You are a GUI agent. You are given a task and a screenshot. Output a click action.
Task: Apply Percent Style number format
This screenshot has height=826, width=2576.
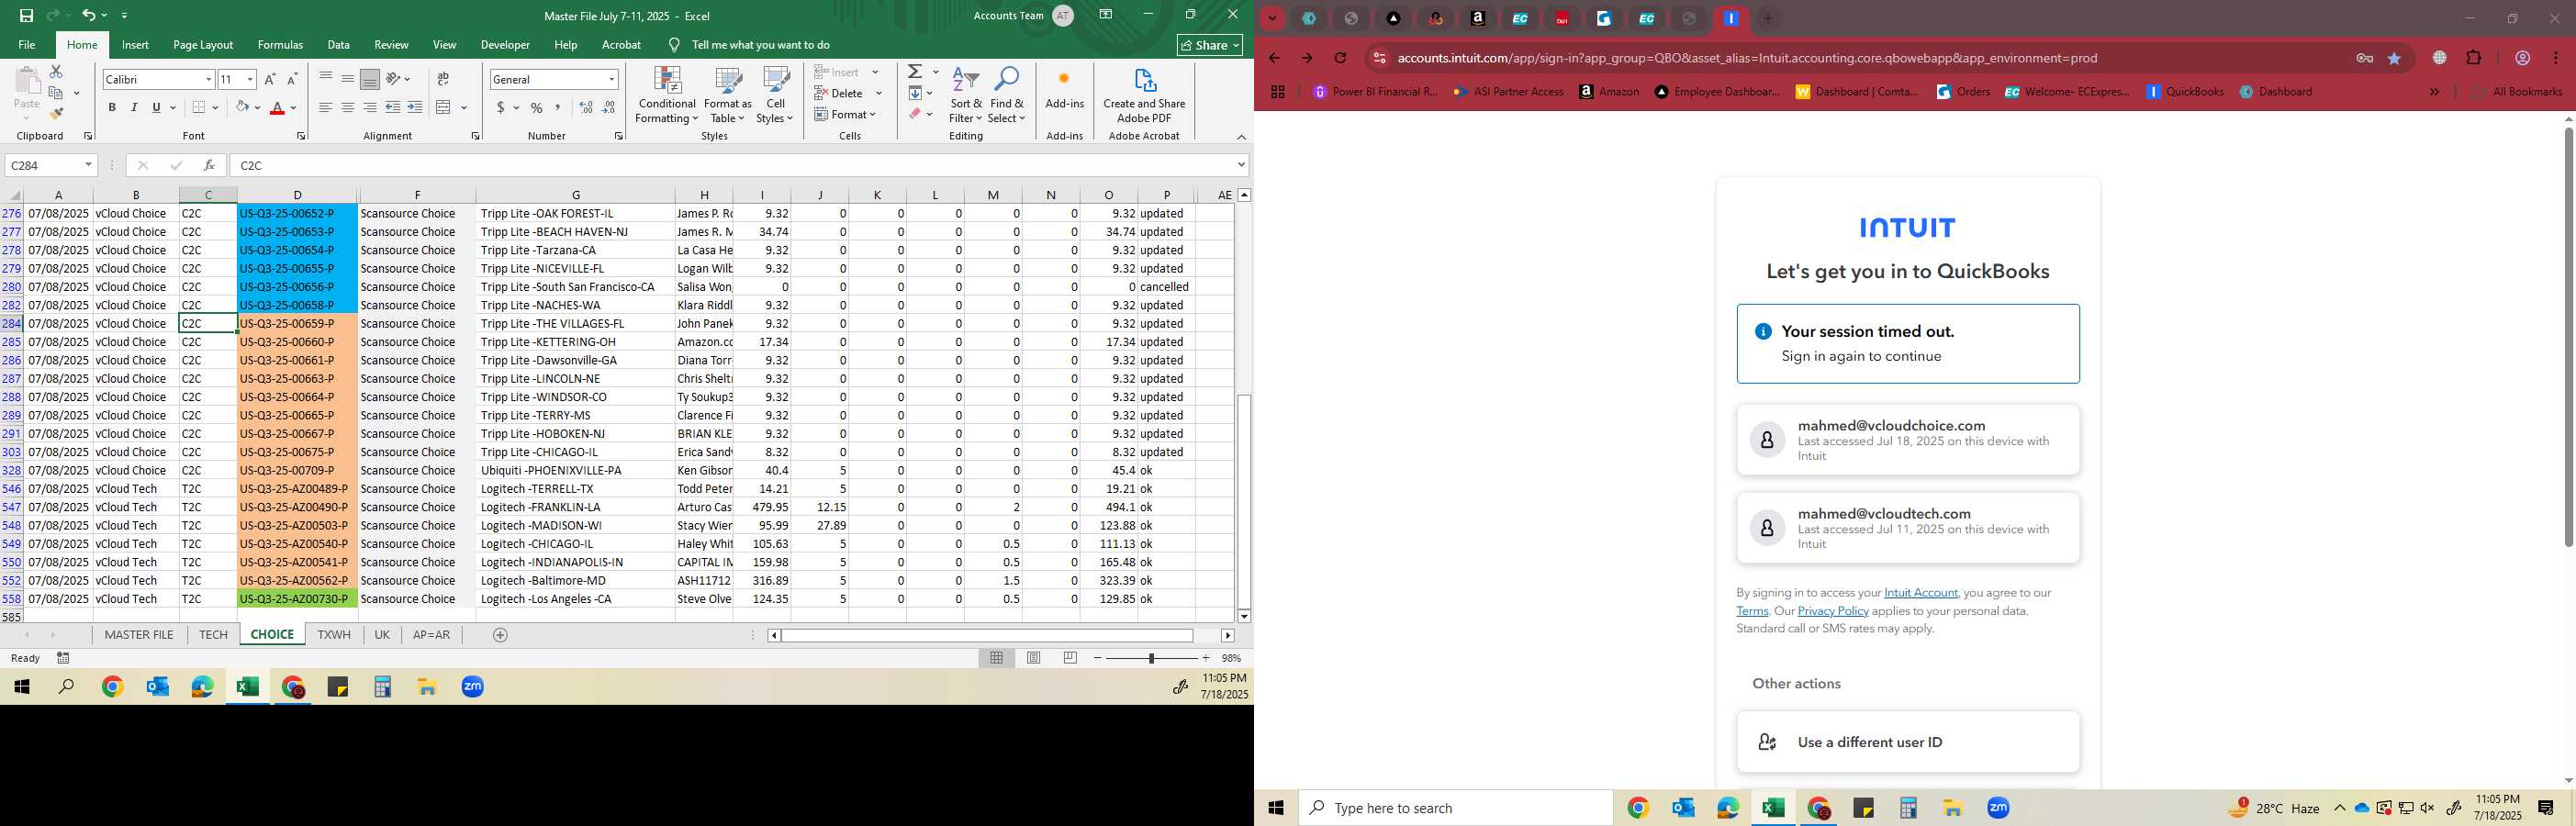537,107
